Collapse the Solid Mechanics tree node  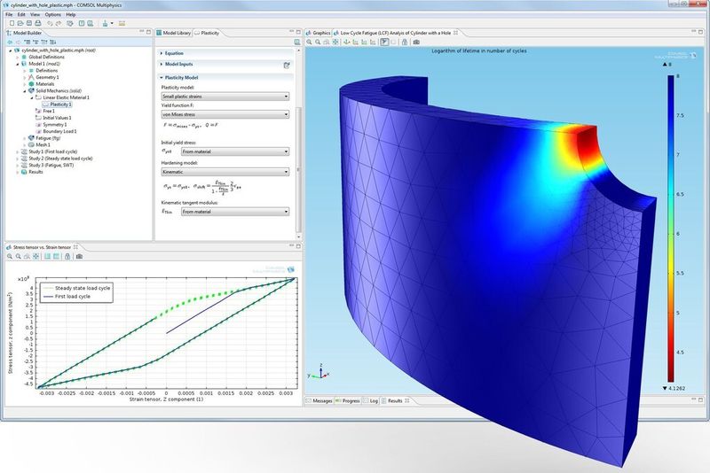click(x=25, y=91)
